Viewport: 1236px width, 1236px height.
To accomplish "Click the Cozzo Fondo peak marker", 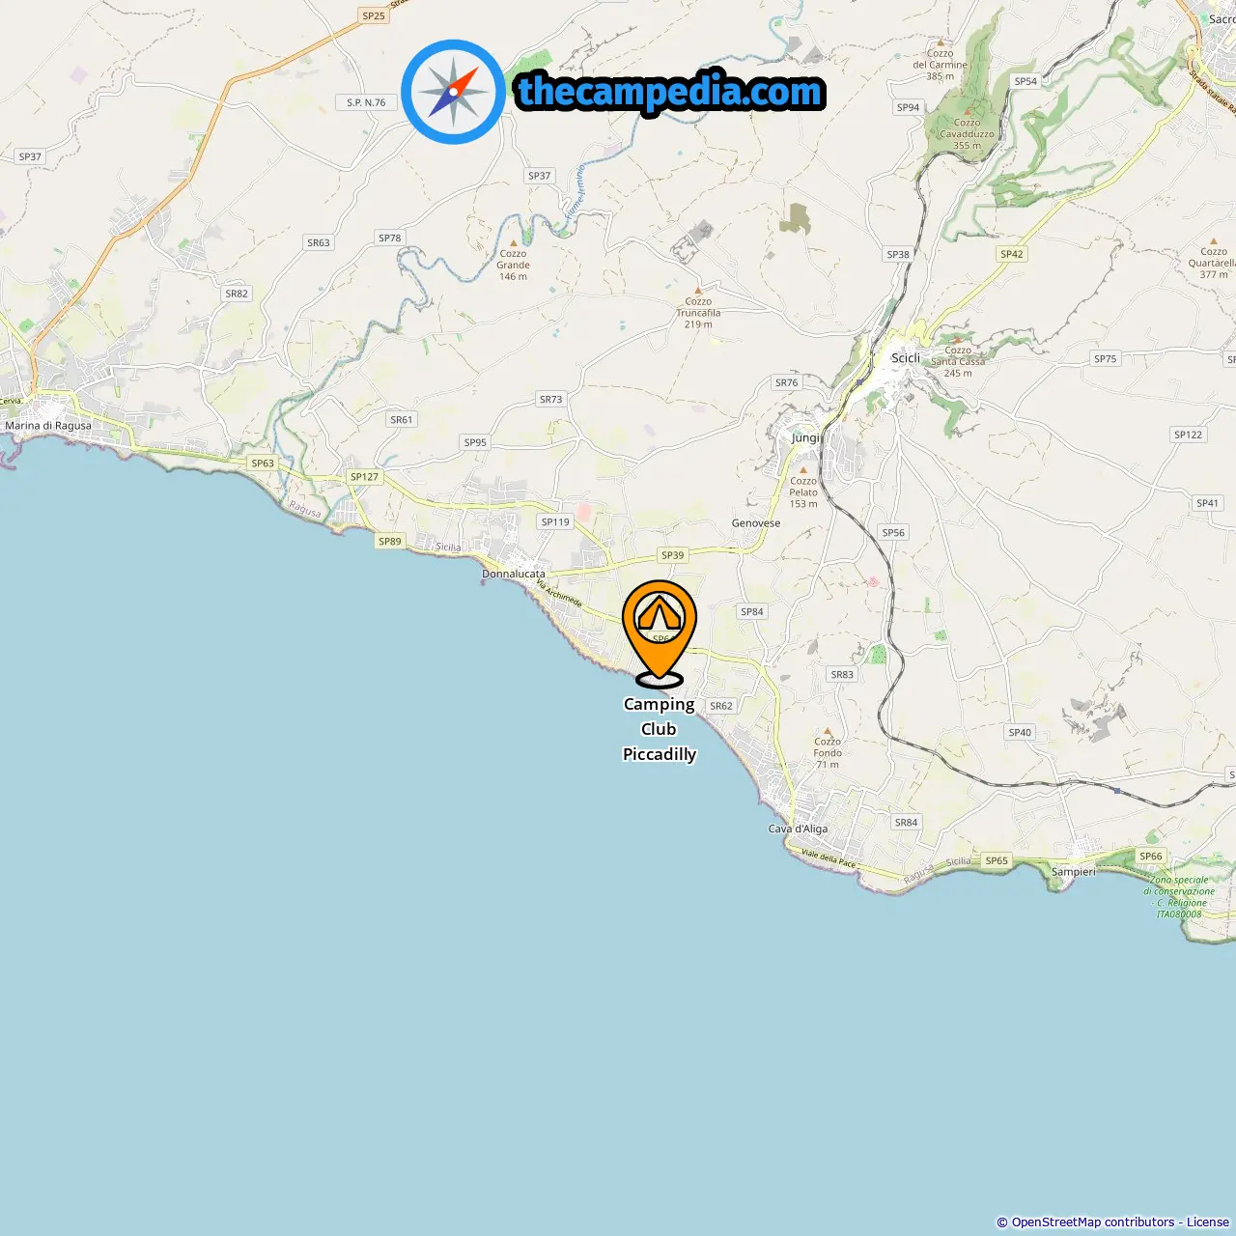I will point(828,731).
